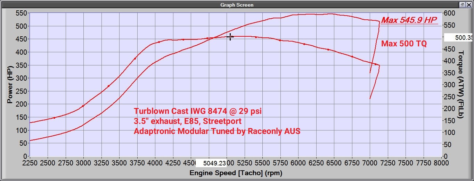Image resolution: width=474 pixels, height=181 pixels.
Task: Click the Torque (ATW) (FtLb) axis title
Action: (x=461, y=84)
